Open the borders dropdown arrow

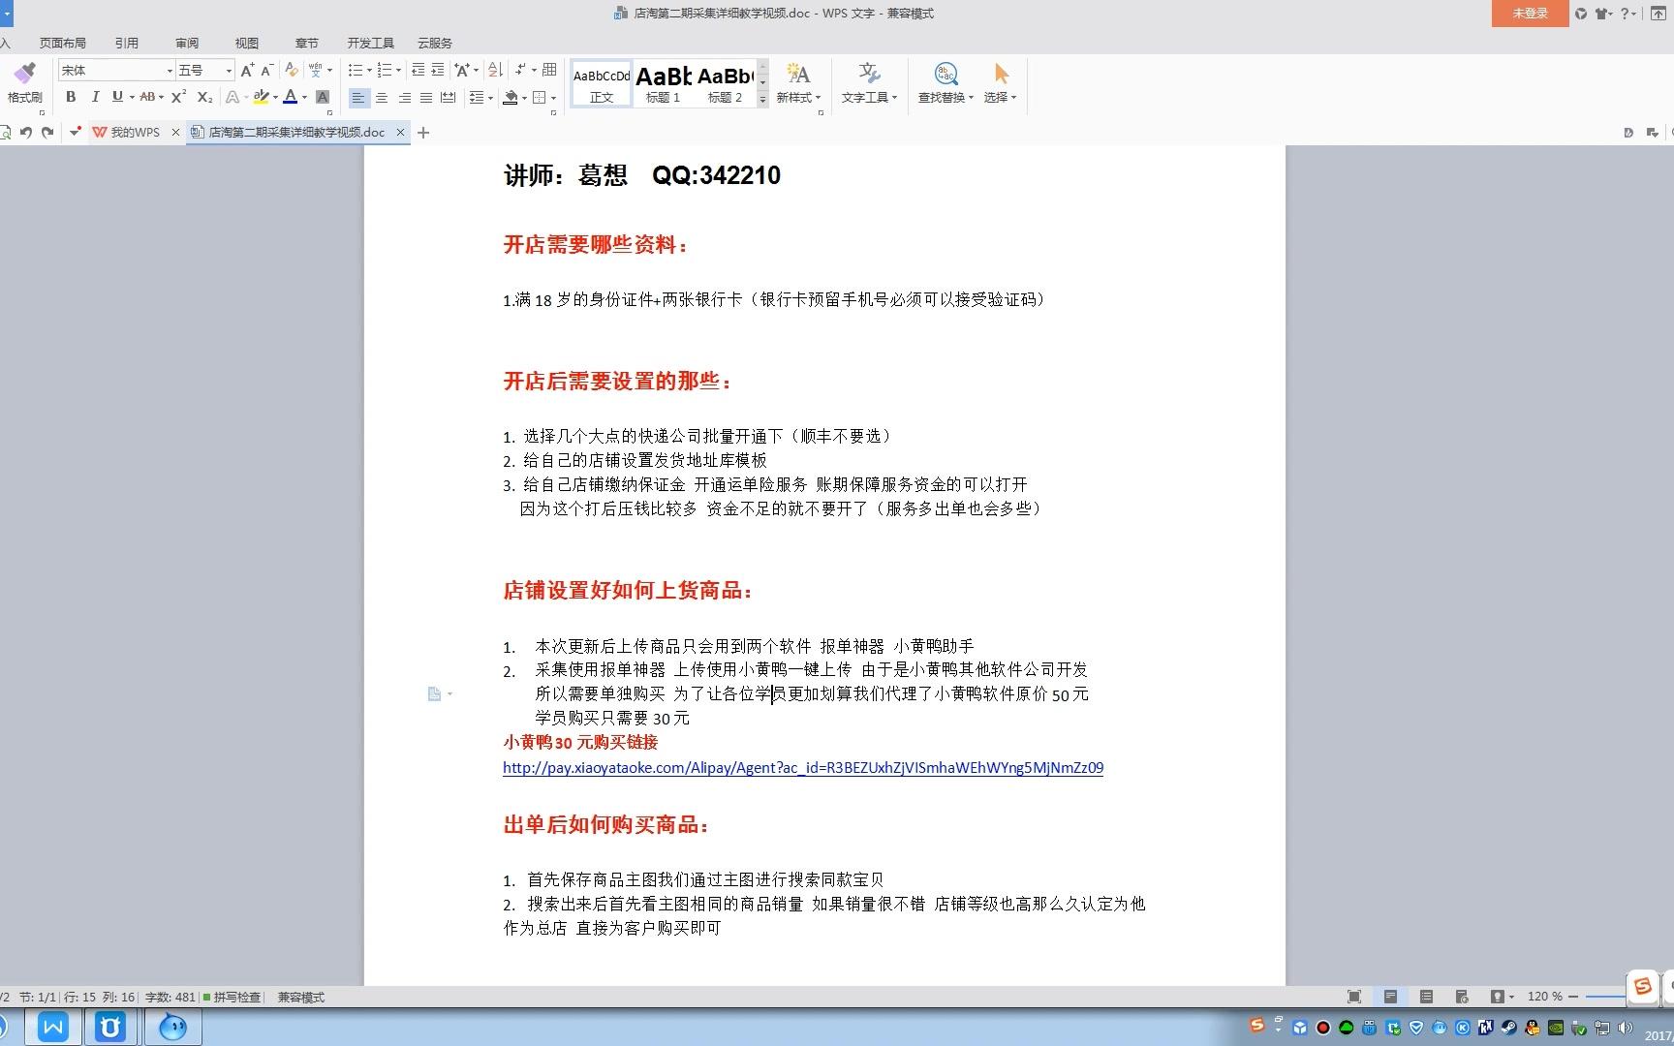click(x=553, y=97)
